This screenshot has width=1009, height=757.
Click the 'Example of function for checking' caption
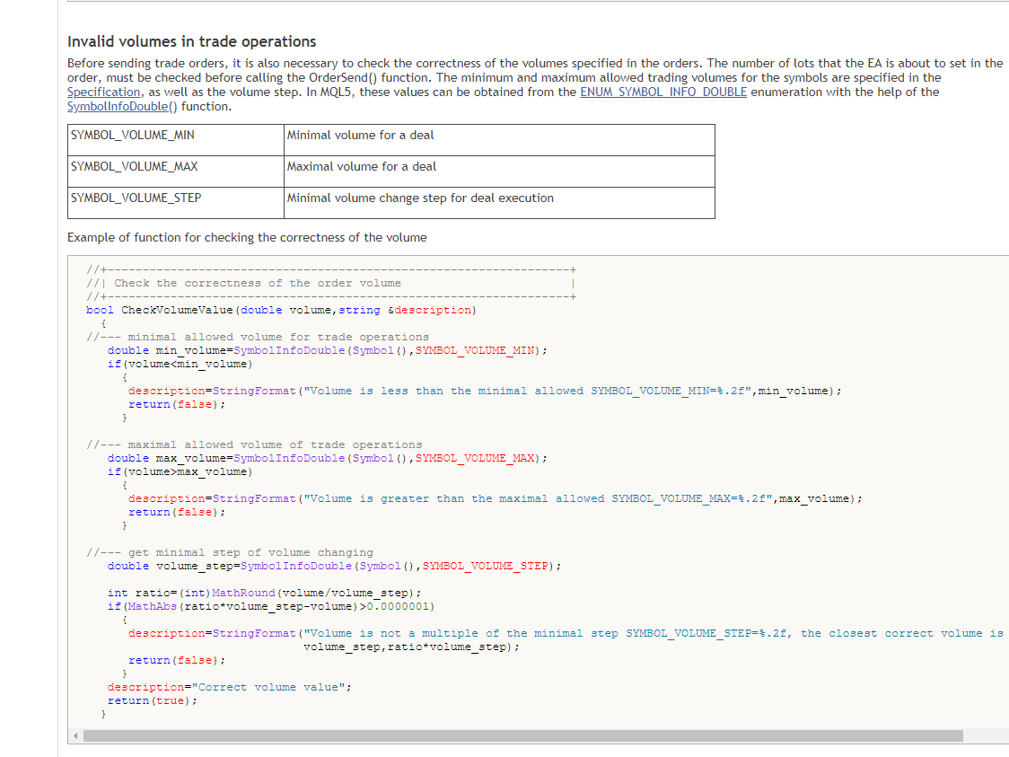[x=247, y=237]
